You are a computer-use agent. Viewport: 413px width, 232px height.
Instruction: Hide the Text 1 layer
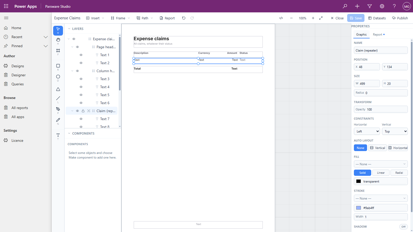click(81, 55)
